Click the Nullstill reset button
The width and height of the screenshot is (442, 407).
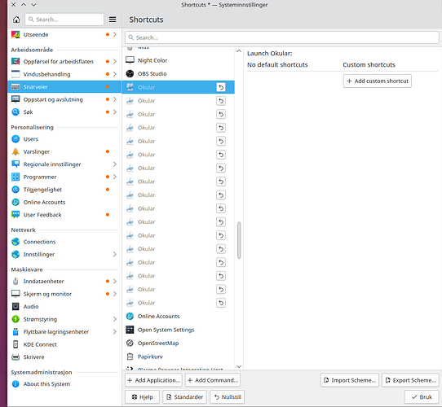click(228, 397)
